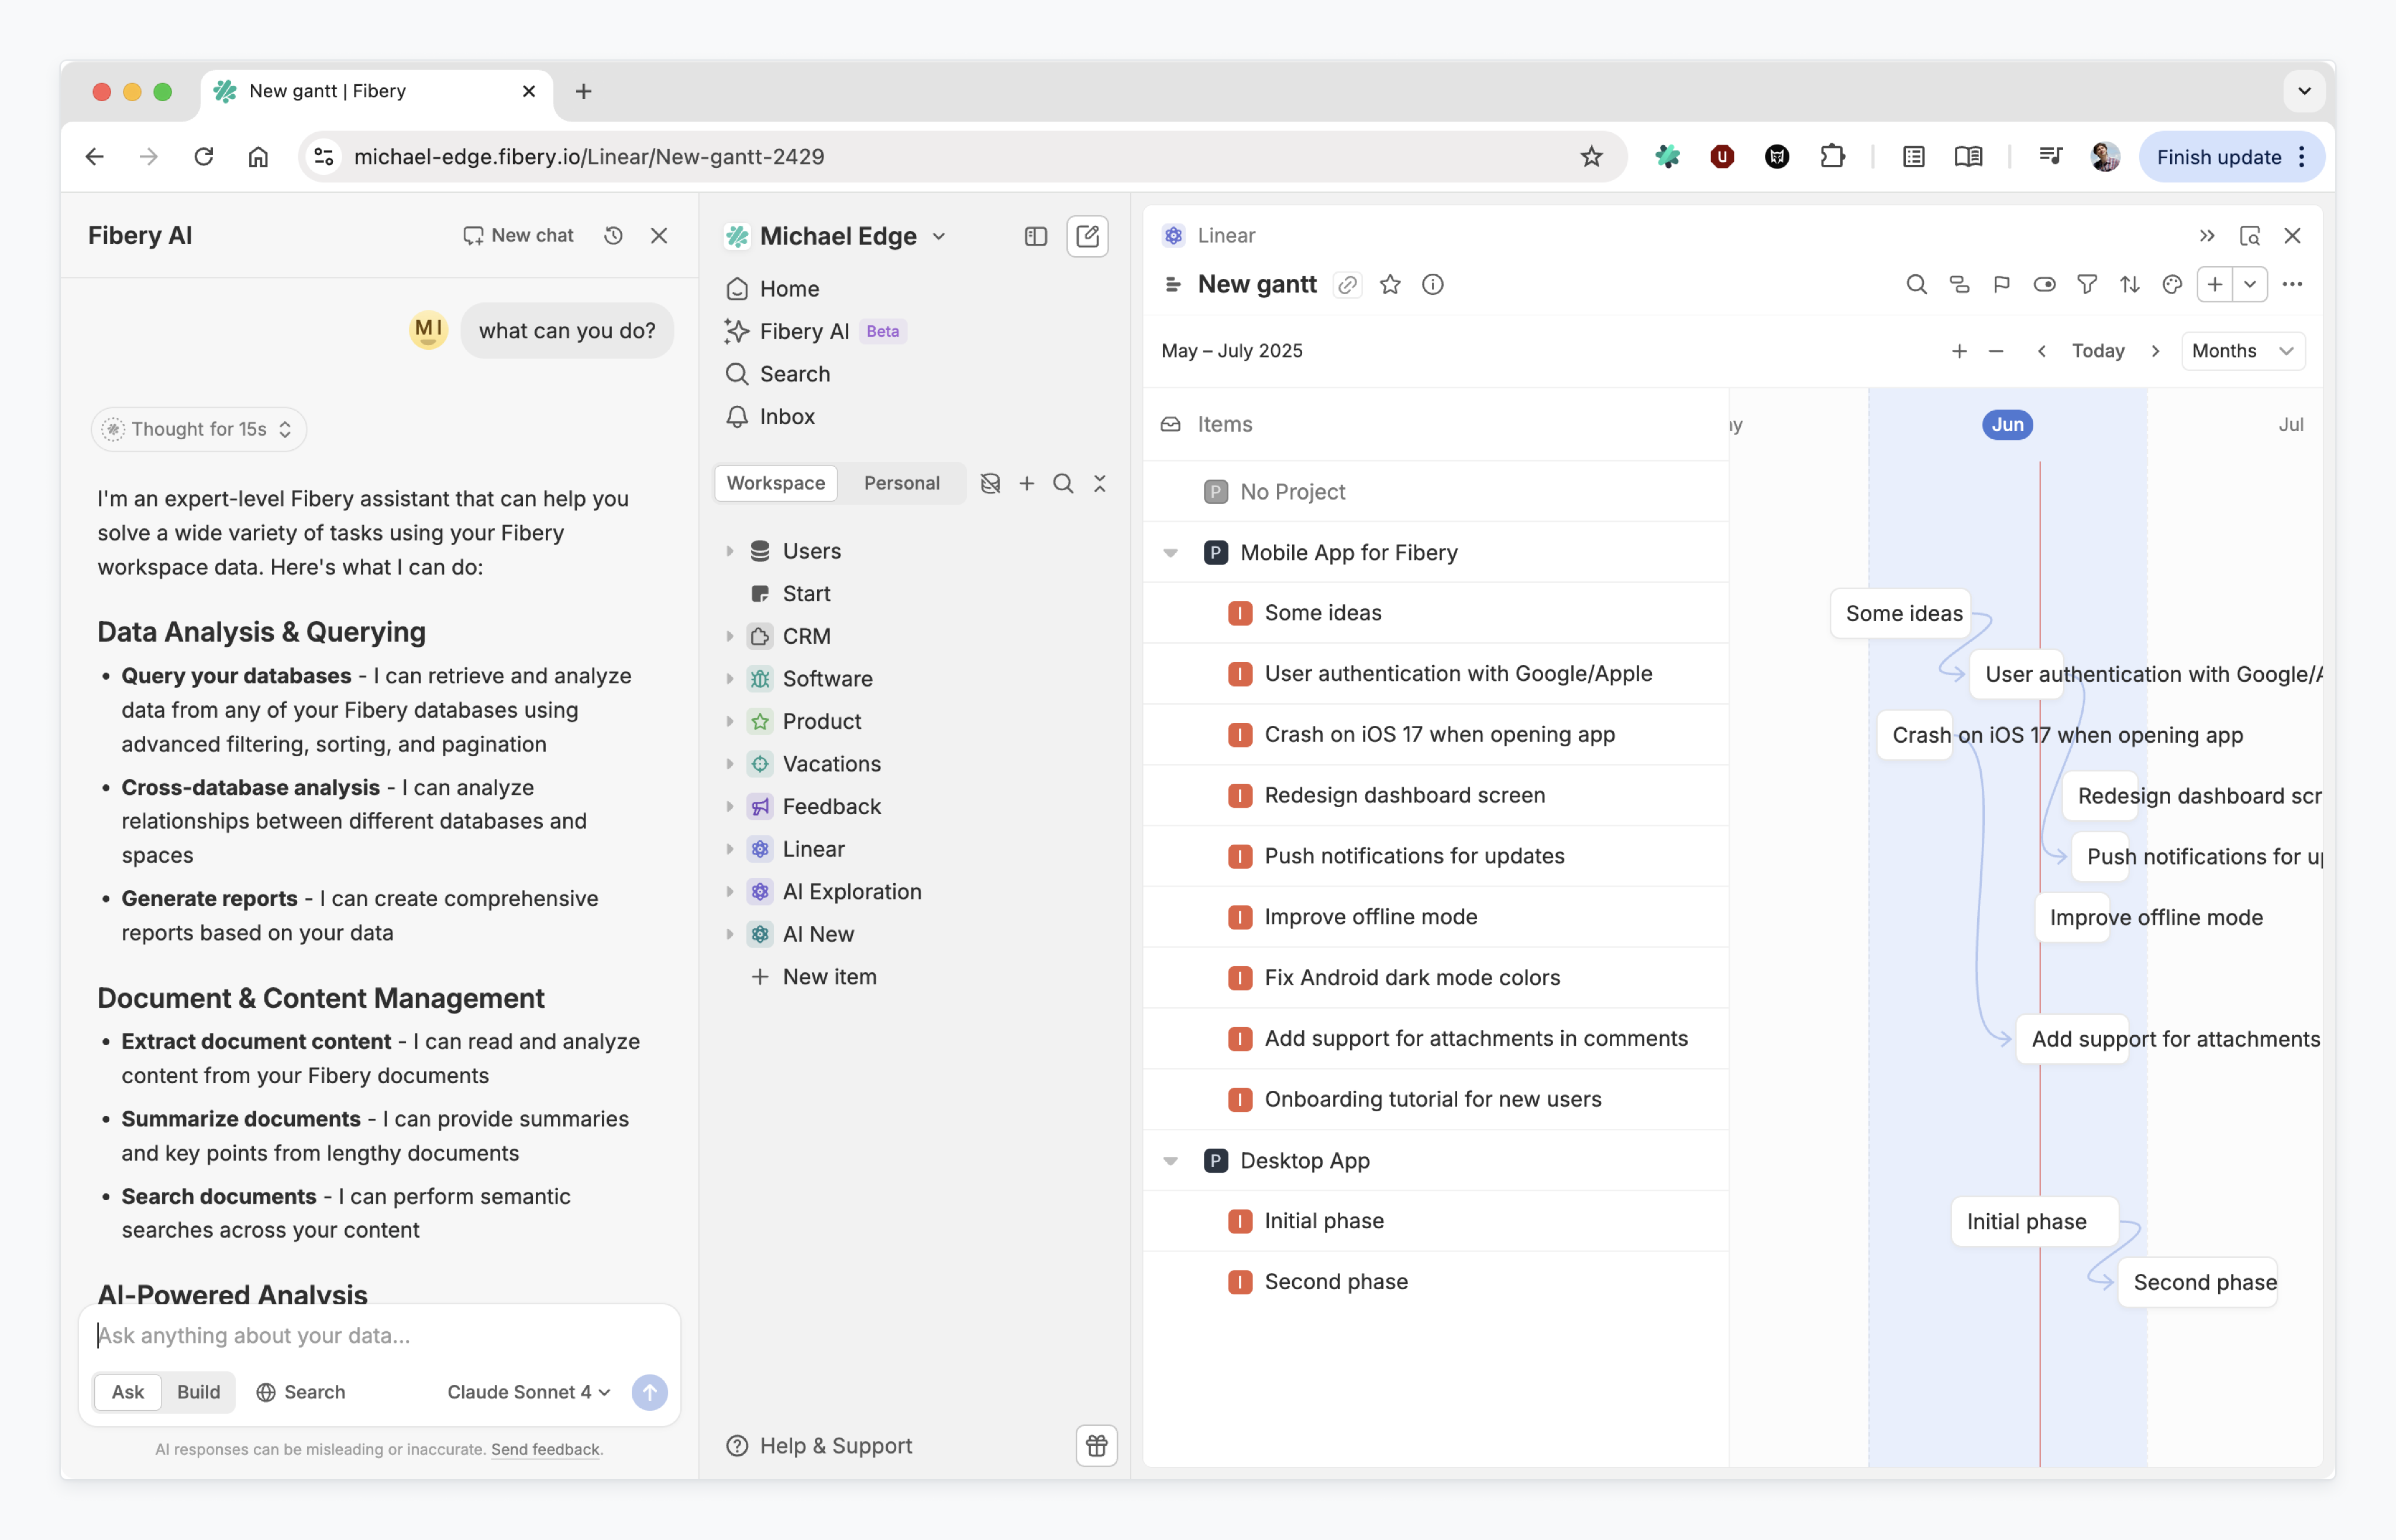Click the create new entity pencil icon
The image size is (2396, 1540).
tap(1087, 236)
